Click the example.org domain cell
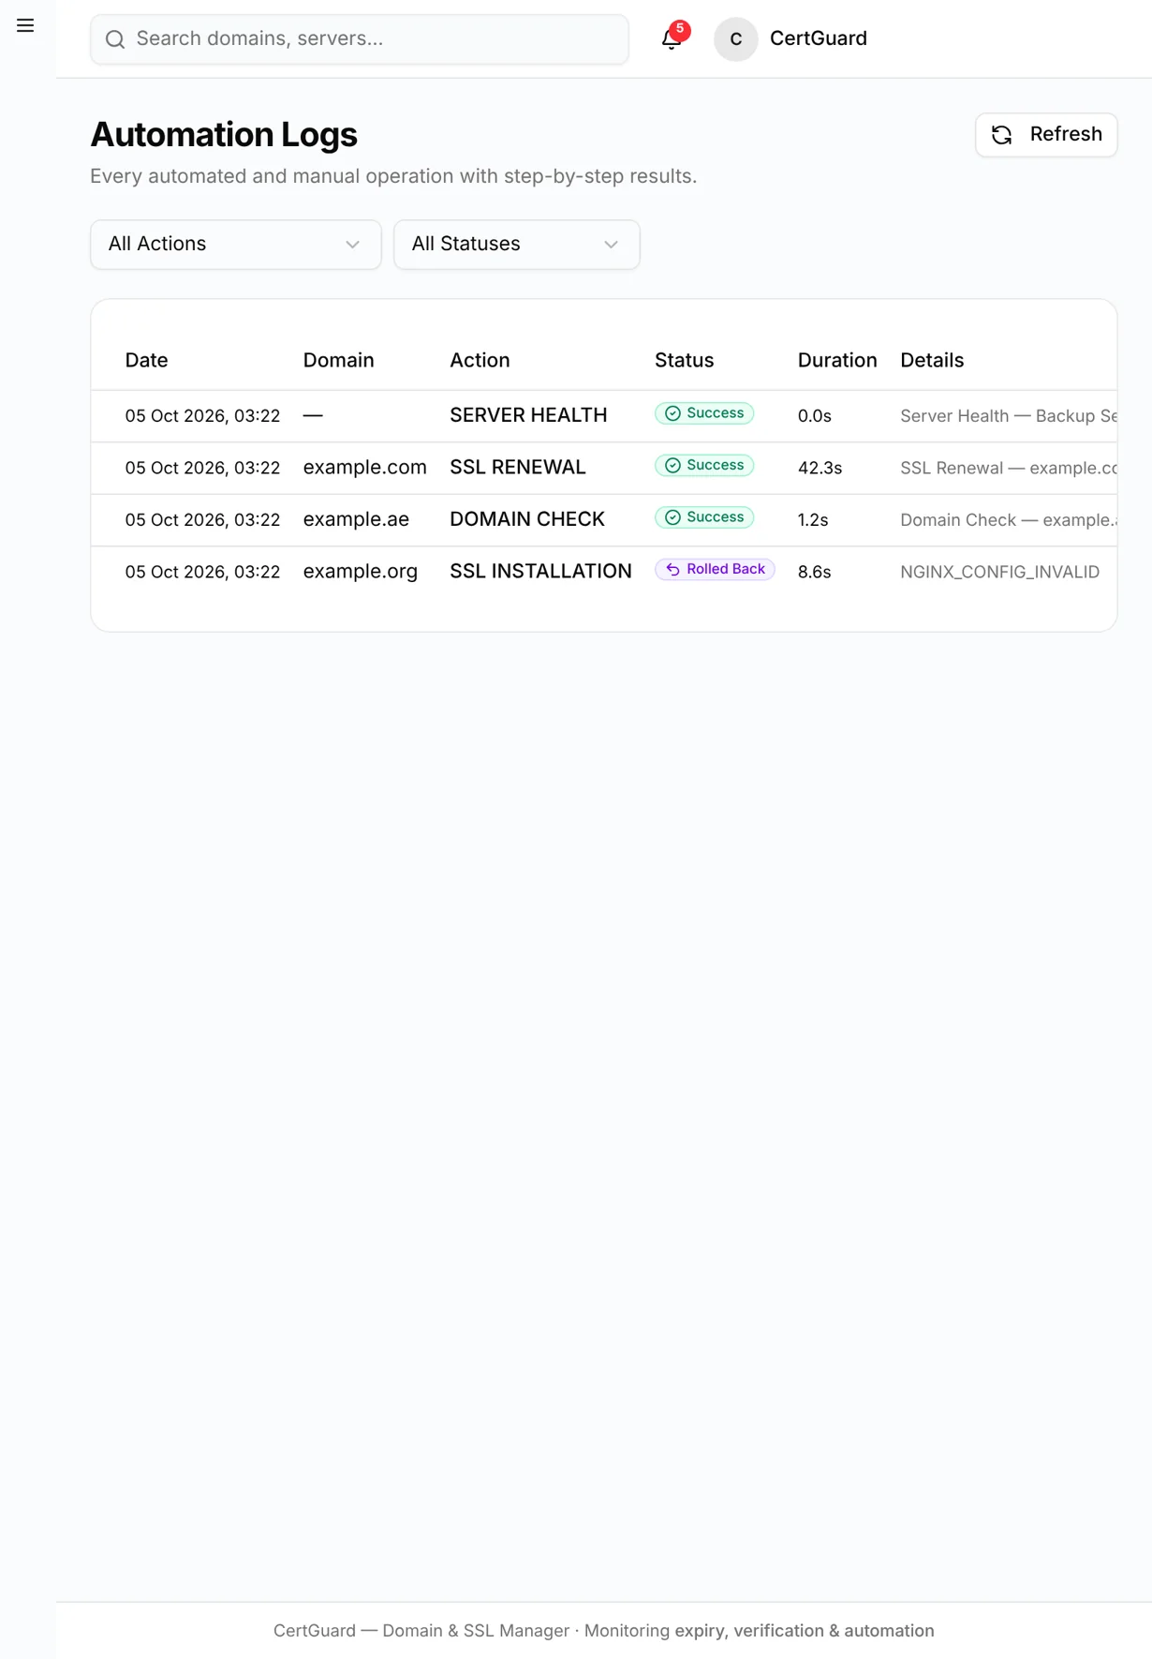Image resolution: width=1152 pixels, height=1659 pixels. coord(361,572)
